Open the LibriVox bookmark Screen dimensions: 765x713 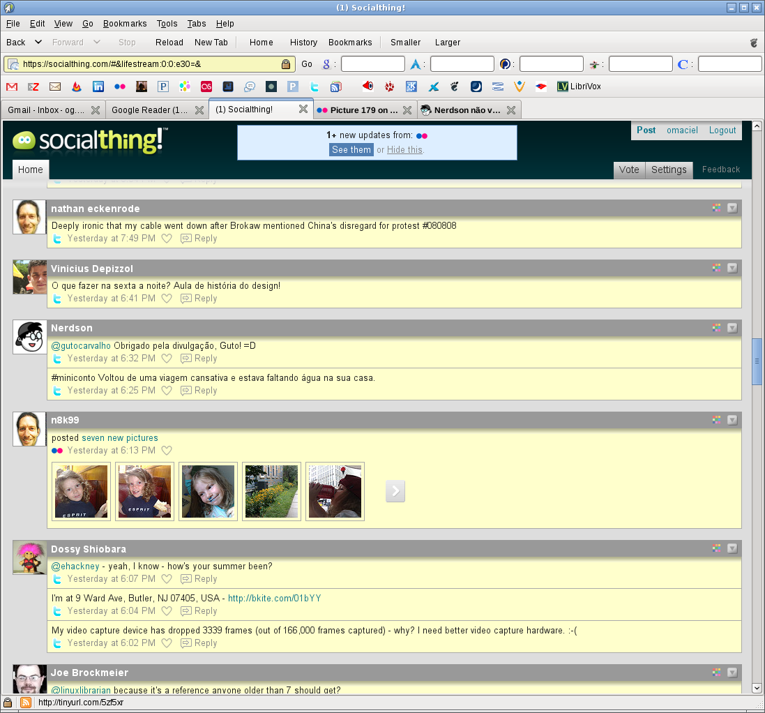(x=579, y=87)
